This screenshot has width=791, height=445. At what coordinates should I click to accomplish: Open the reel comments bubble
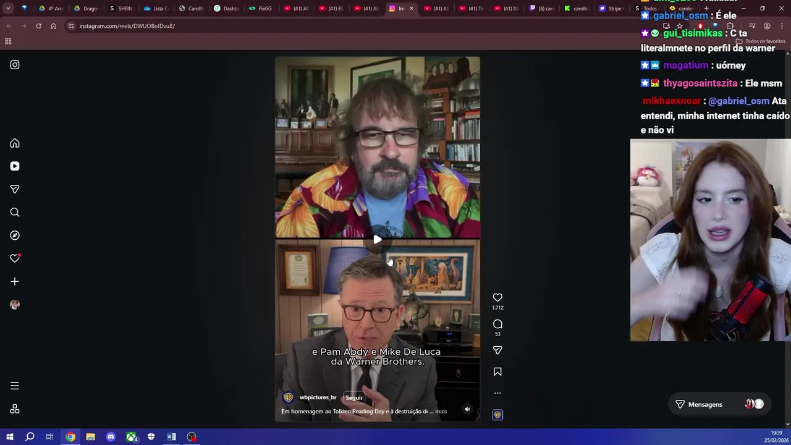tap(497, 324)
